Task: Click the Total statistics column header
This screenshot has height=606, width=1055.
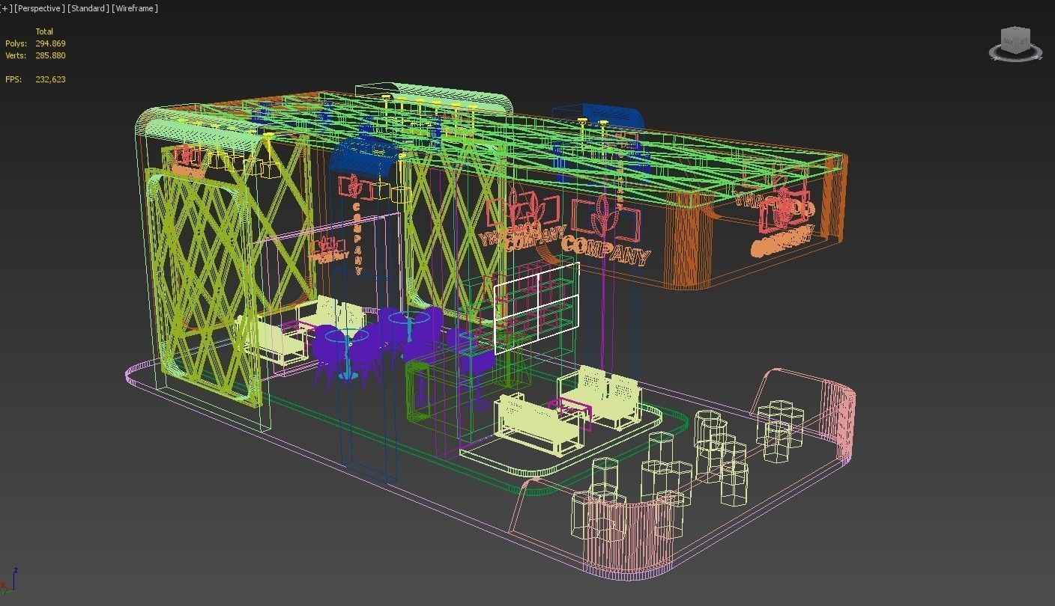Action: [x=44, y=31]
